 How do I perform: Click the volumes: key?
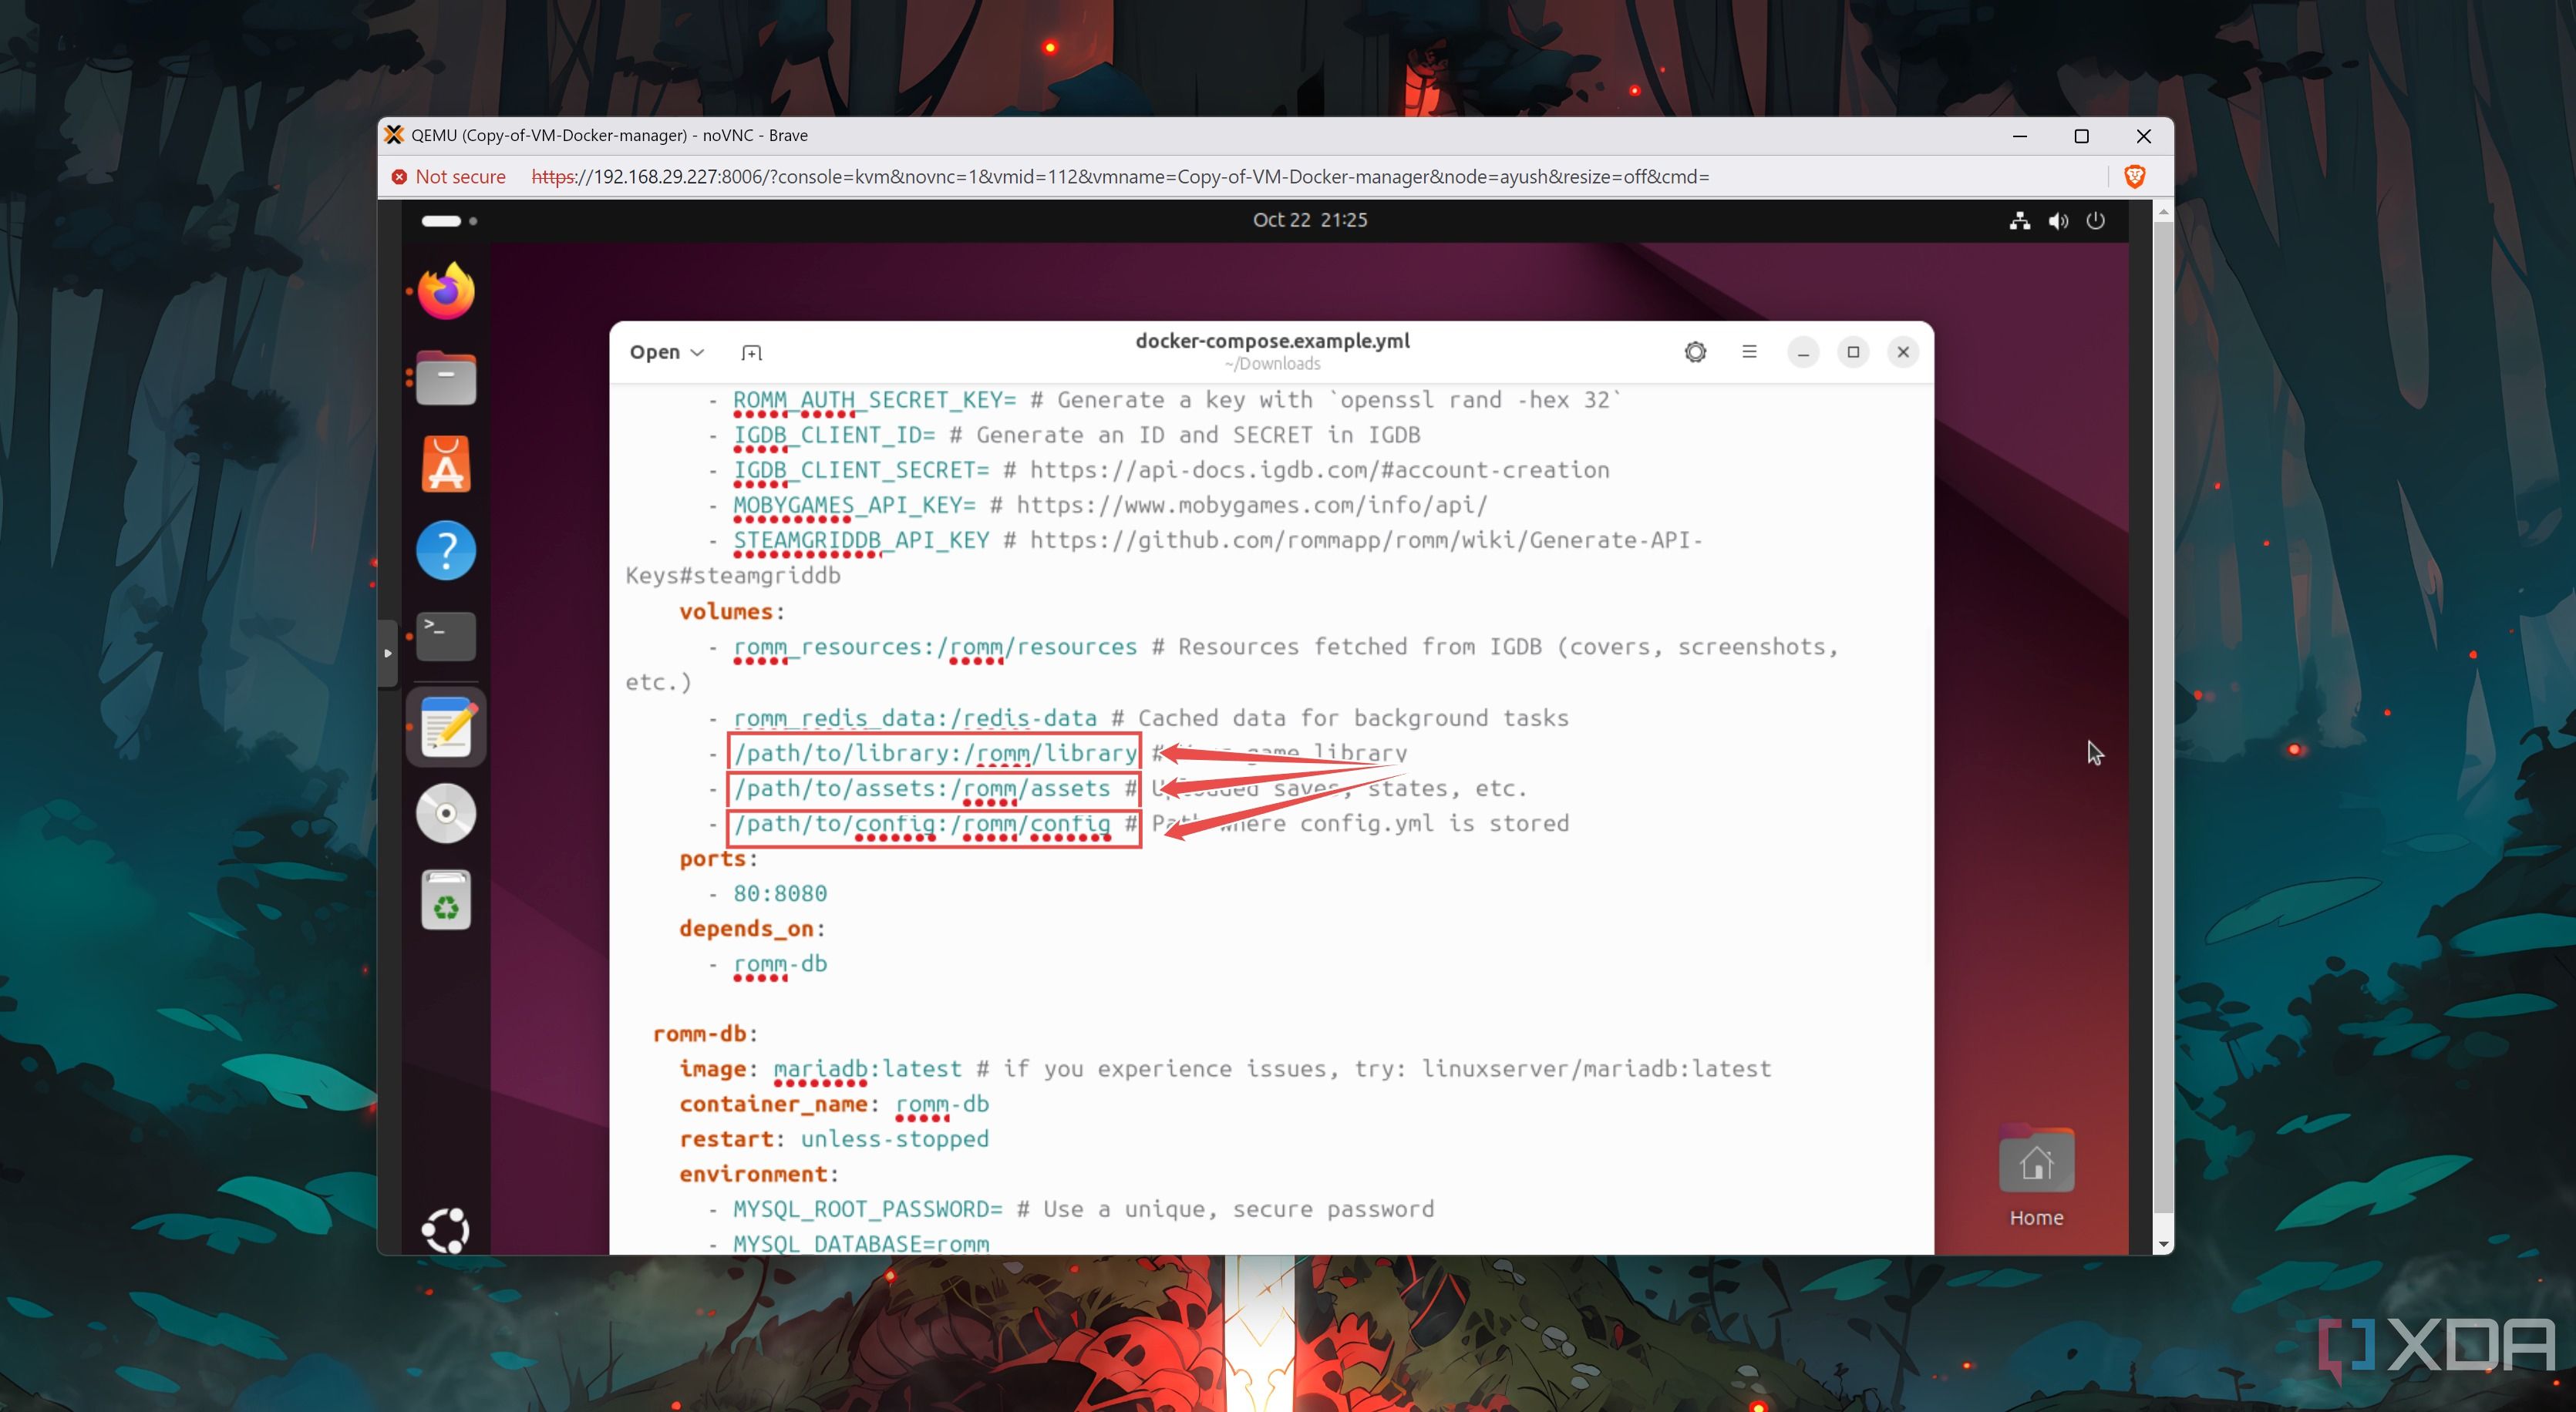(732, 611)
